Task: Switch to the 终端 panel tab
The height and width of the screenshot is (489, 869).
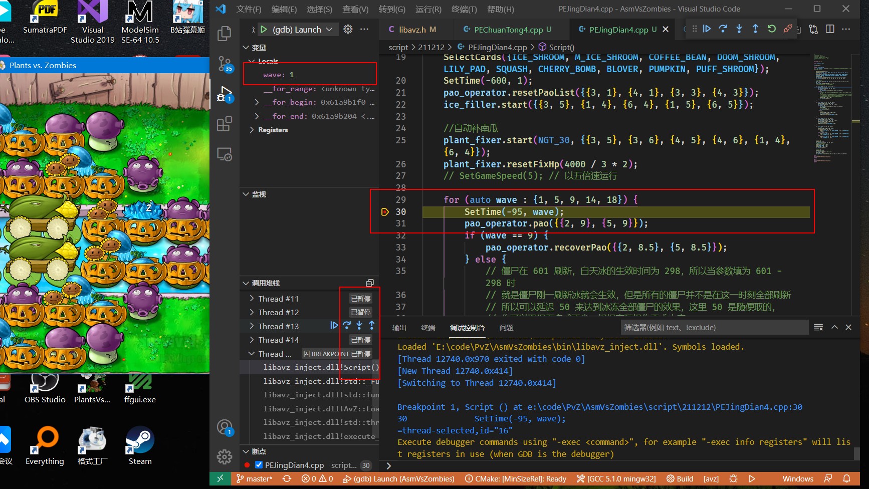Action: point(428,328)
